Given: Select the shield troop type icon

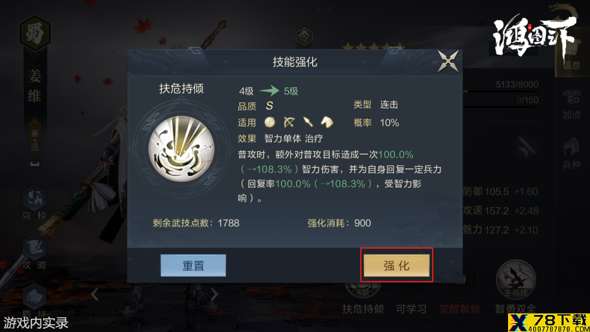Looking at the screenshot, I should pyautogui.click(x=269, y=122).
